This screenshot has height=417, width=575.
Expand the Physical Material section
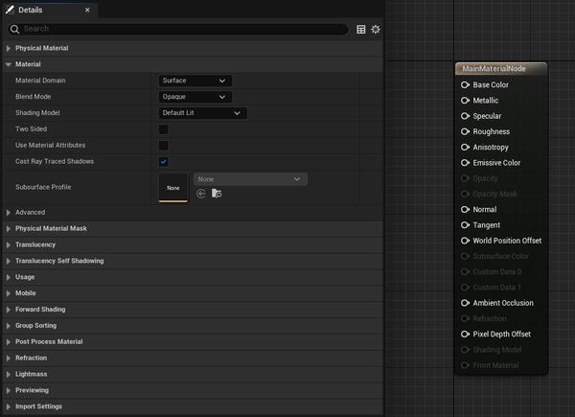pyautogui.click(x=8, y=49)
